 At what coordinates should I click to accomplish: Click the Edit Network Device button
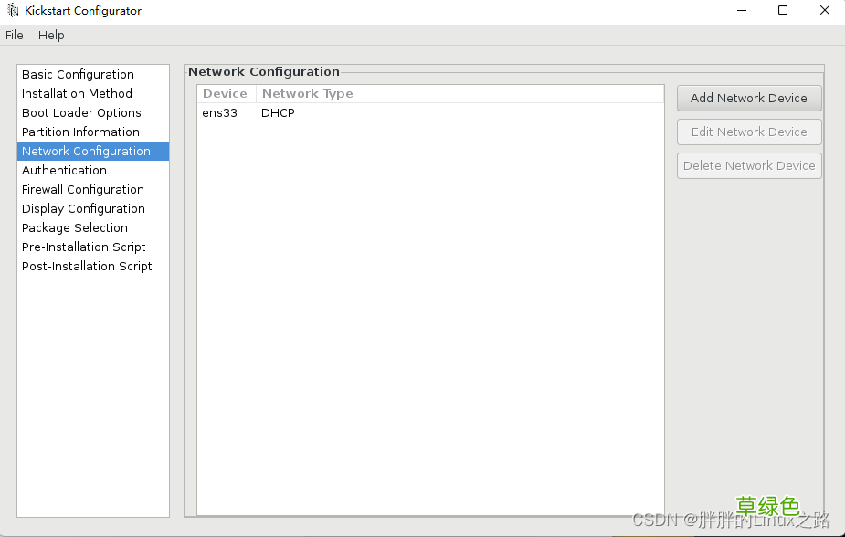pos(749,132)
